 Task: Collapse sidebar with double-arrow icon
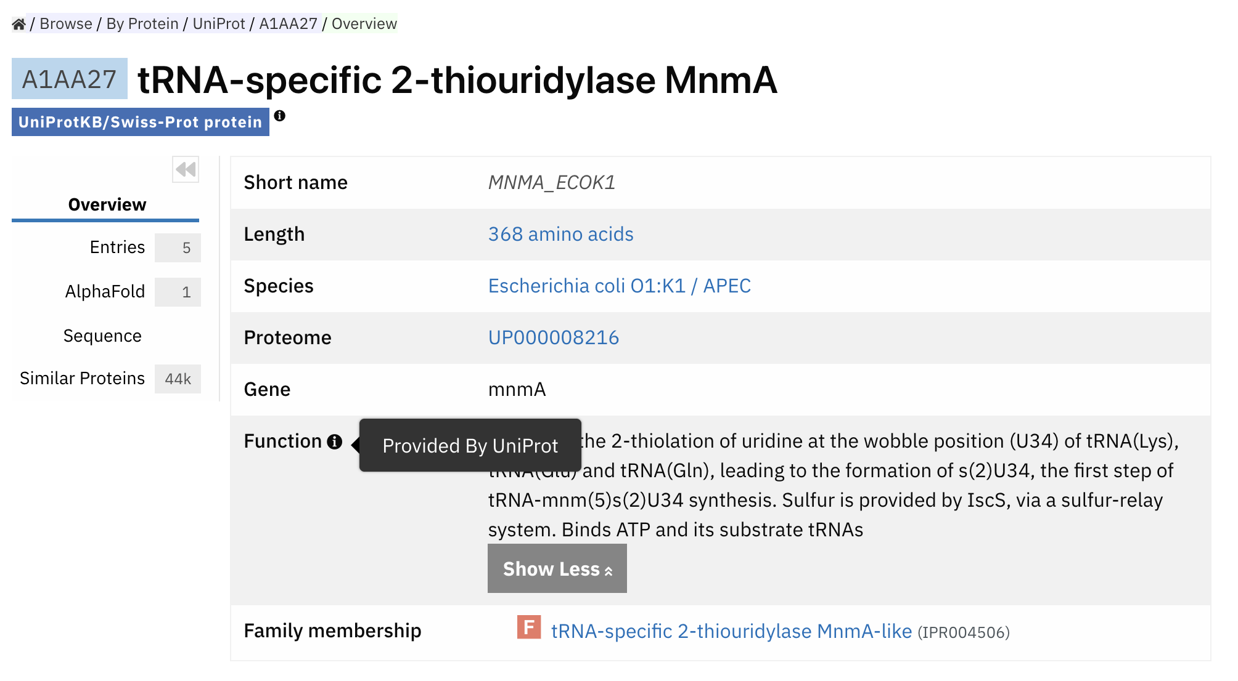point(186,169)
